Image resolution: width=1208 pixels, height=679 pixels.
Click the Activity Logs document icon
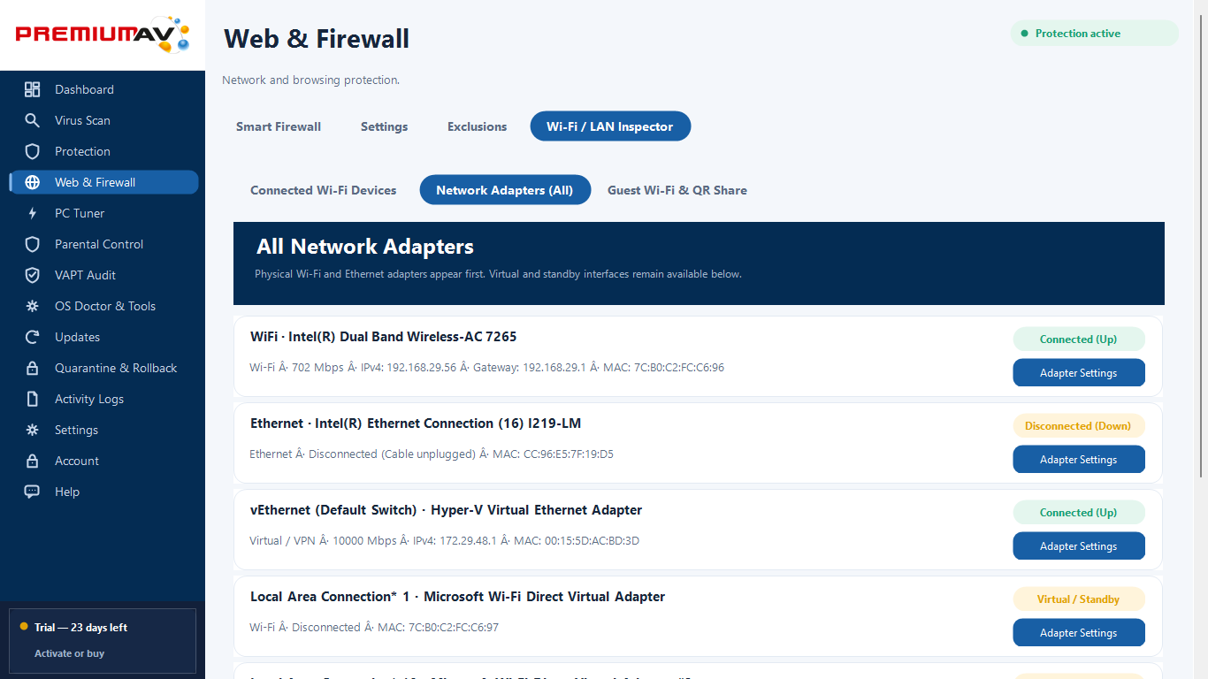coord(33,399)
